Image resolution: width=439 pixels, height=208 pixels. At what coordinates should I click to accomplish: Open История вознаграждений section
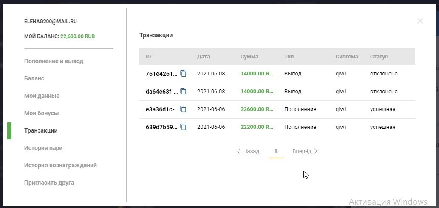(60, 165)
